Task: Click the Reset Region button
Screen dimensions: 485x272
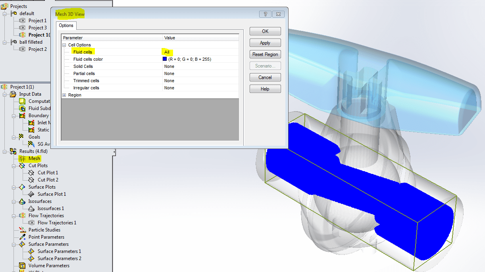Action: coord(265,54)
